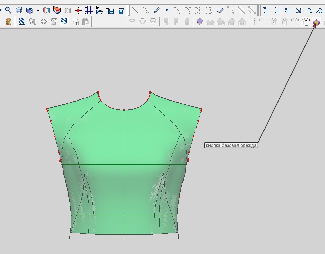
Task: Select the eraser tool
Action: coord(220,10)
